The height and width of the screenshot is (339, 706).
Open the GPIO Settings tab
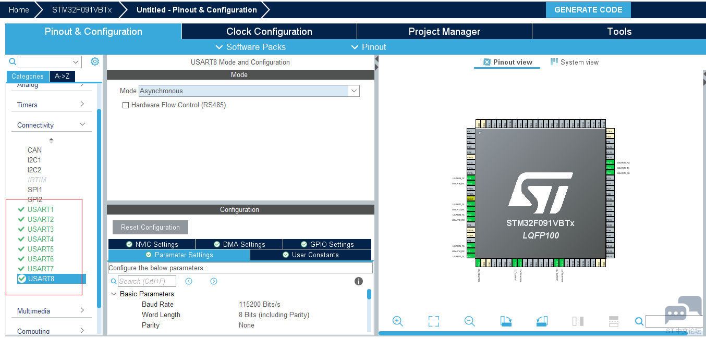click(327, 244)
